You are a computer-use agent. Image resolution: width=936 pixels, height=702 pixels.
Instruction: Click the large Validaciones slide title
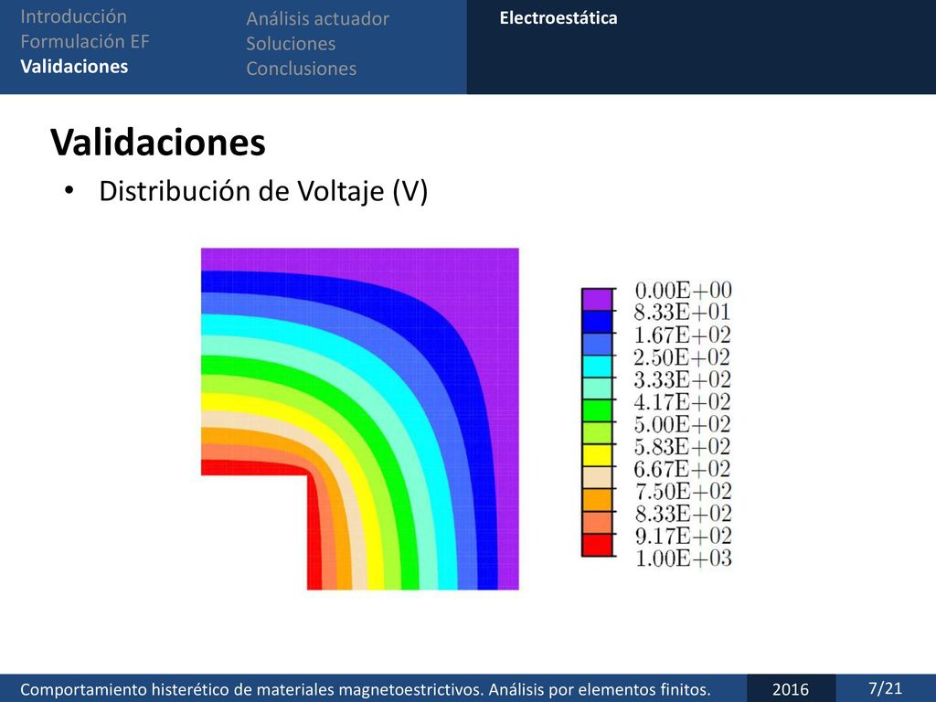click(x=158, y=142)
